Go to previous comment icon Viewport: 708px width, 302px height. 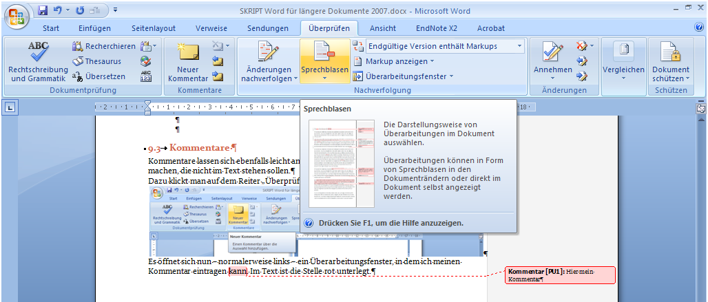[218, 61]
